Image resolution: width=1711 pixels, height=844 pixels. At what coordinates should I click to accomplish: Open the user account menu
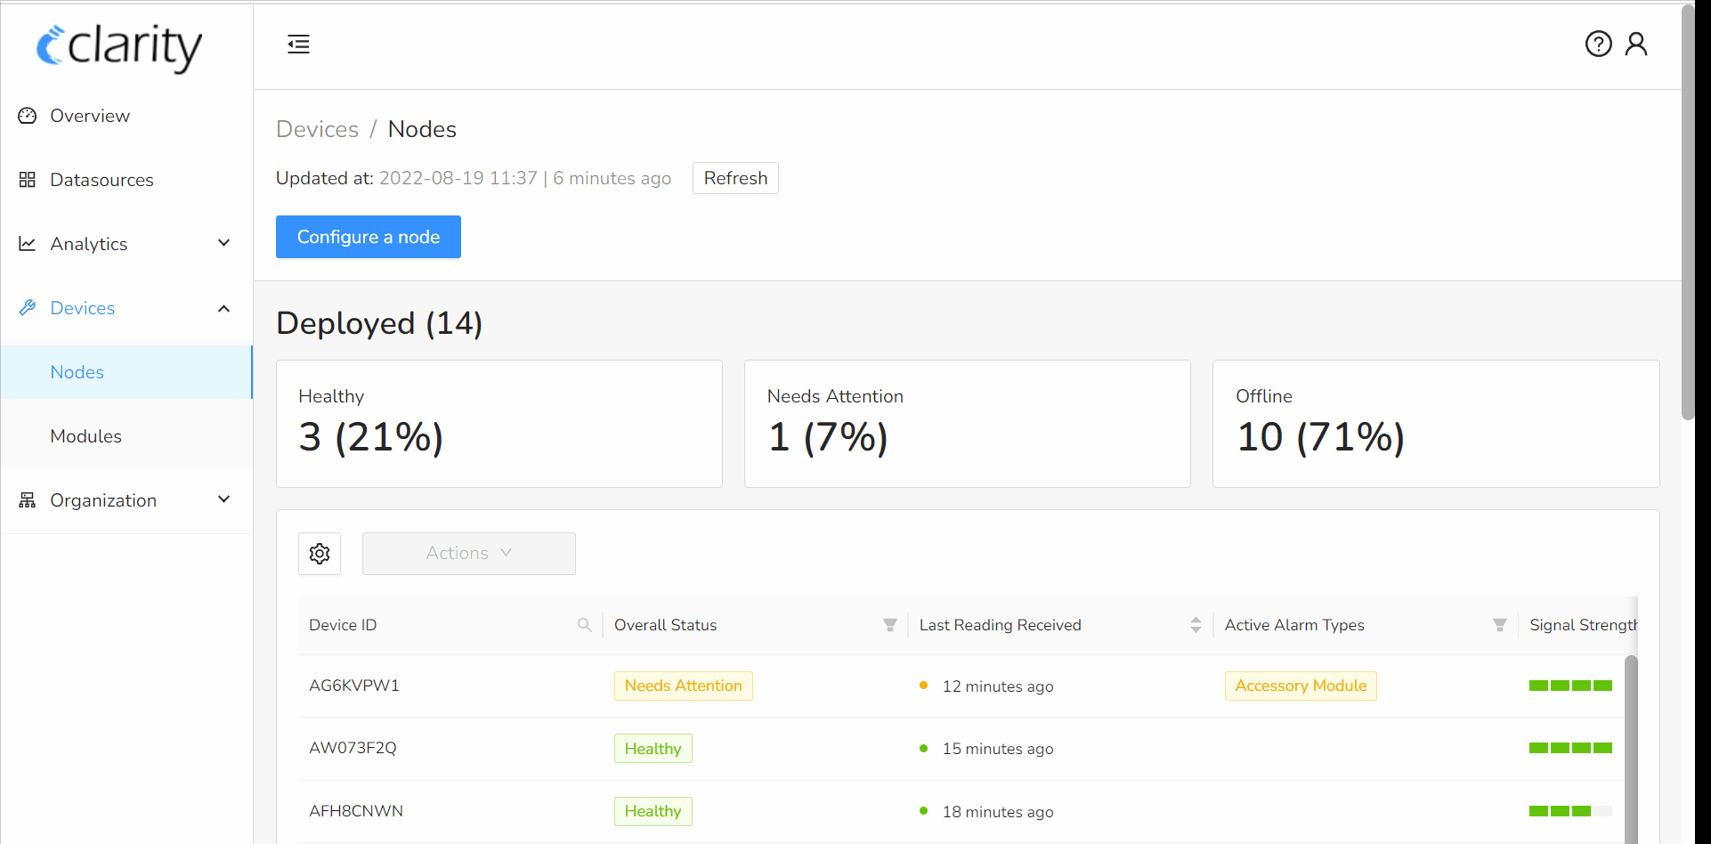coord(1637,43)
